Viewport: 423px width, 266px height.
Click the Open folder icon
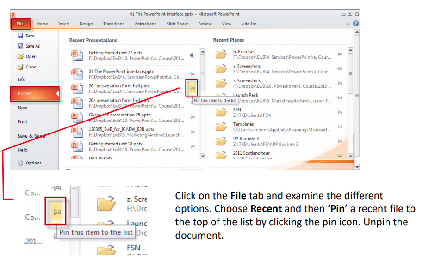pos(20,56)
